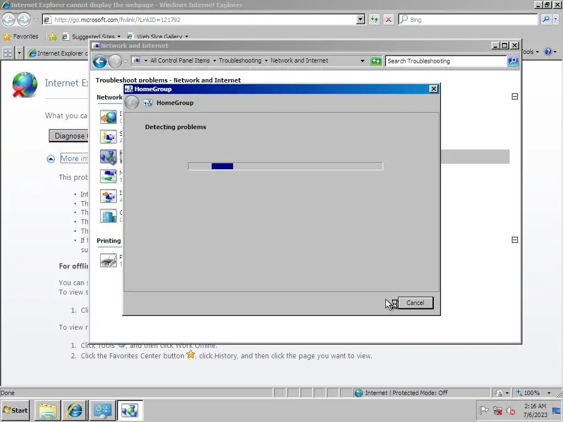
Task: Expand dropdown arrow after Troubleshooting breadcrumb
Action: click(x=266, y=60)
